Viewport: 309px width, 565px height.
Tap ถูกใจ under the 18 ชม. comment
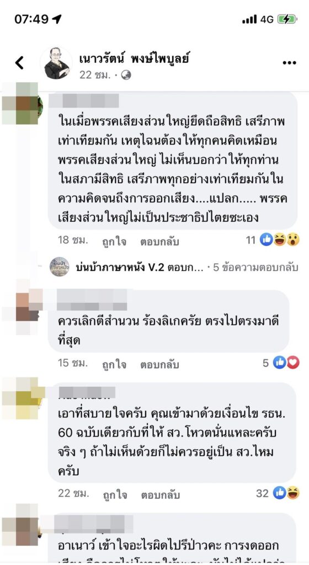pos(114,241)
